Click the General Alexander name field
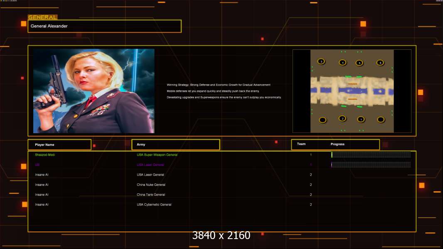This screenshot has width=443, height=249. pyautogui.click(x=105, y=26)
